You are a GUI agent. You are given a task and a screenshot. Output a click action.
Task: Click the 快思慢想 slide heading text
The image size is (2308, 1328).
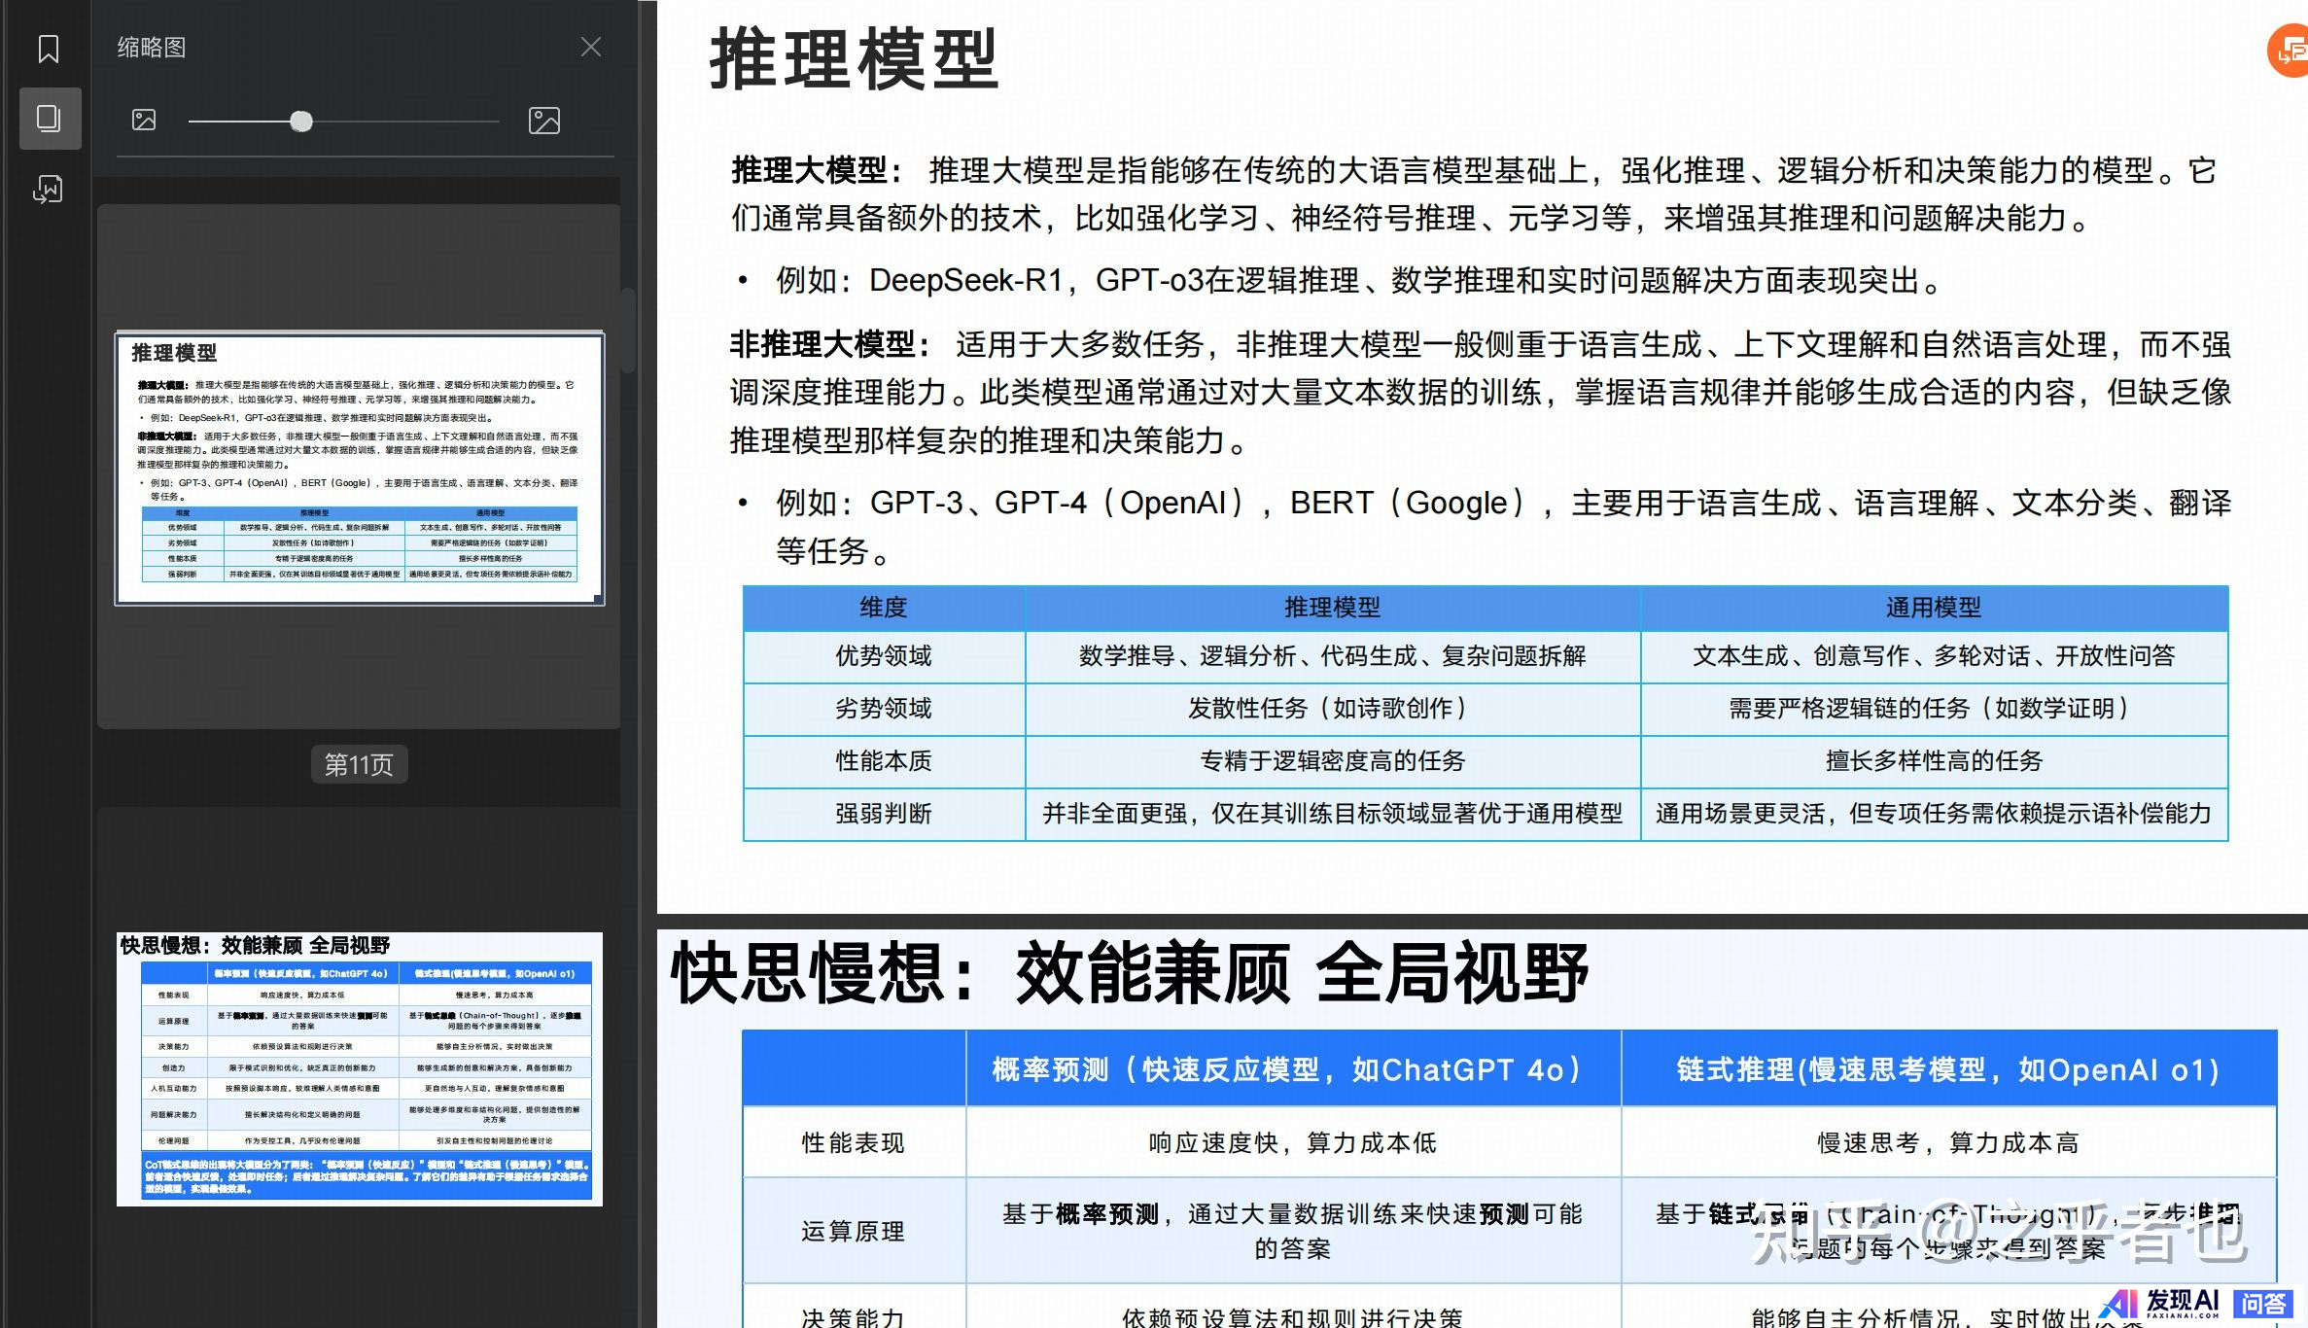tap(1128, 972)
